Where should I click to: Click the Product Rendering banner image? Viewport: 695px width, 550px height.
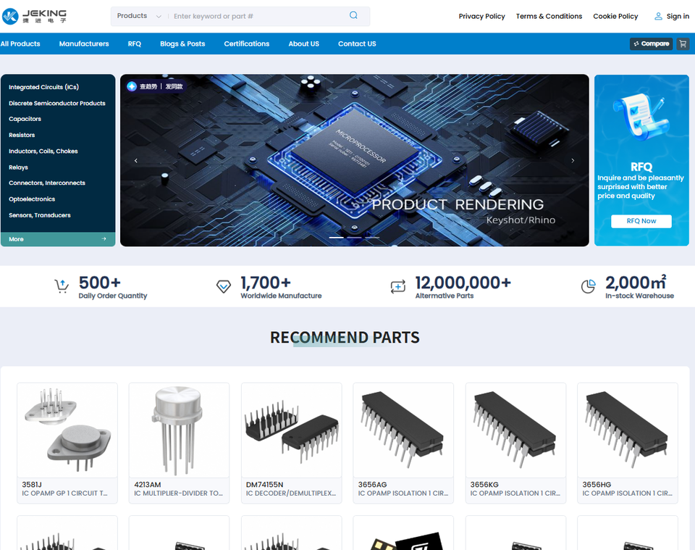click(x=355, y=160)
